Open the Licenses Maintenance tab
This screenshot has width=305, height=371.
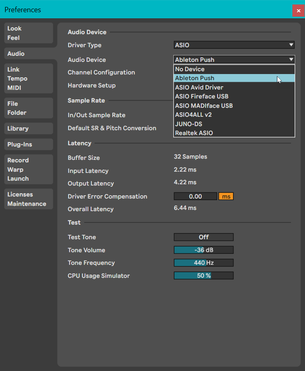click(28, 199)
